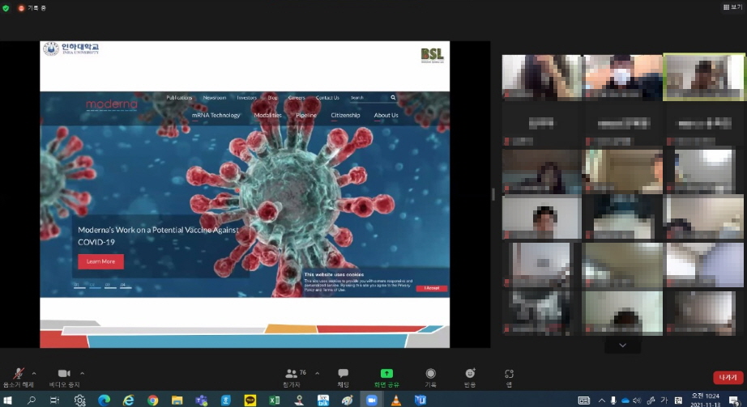Open mRNA Technology menu on Moderna site

tap(216, 115)
